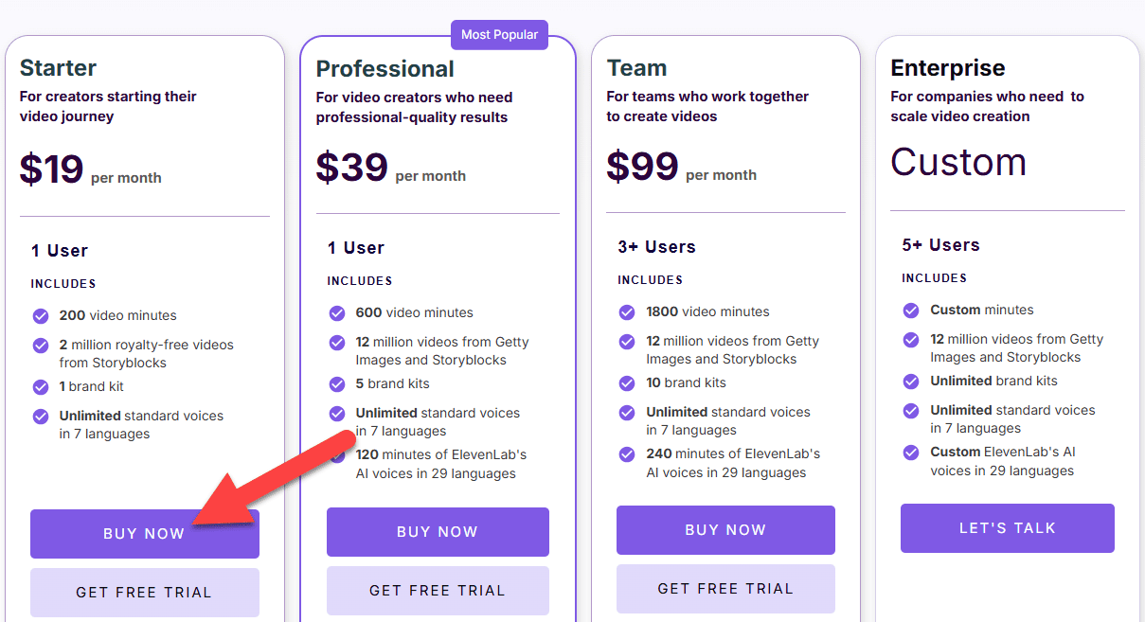Viewport: 1145px width, 622px height.
Task: Start a free trial of the Starter plan
Action: point(144,591)
